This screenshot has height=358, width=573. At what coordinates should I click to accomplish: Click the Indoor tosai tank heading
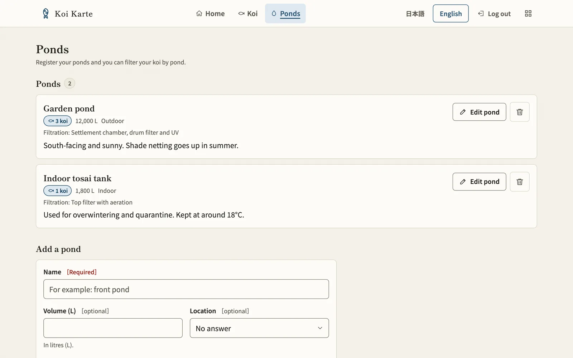pyautogui.click(x=77, y=178)
